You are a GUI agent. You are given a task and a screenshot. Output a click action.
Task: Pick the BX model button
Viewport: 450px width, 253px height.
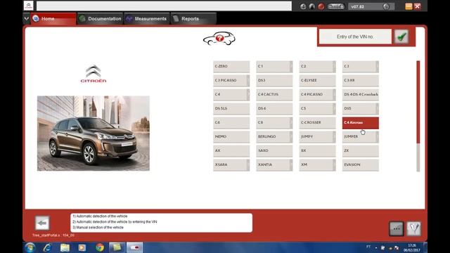click(317, 150)
